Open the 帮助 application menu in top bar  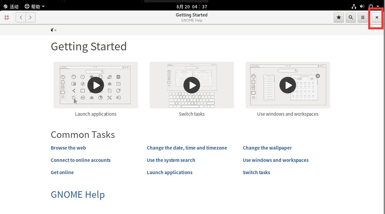[x=35, y=6]
